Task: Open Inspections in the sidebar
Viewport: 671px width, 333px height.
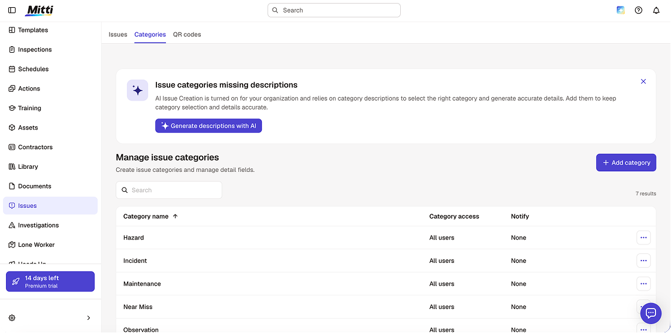Action: tap(50, 50)
